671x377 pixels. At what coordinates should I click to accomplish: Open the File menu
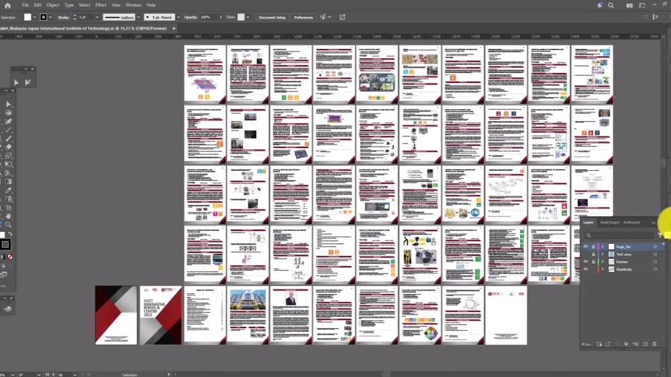tap(25, 5)
